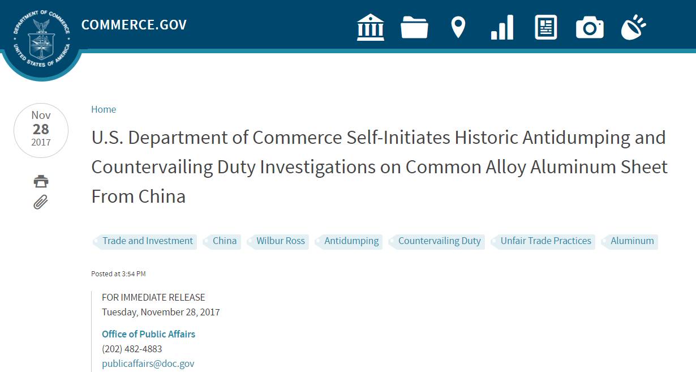
Task: Open the folder icon in the header
Action: pos(414,27)
